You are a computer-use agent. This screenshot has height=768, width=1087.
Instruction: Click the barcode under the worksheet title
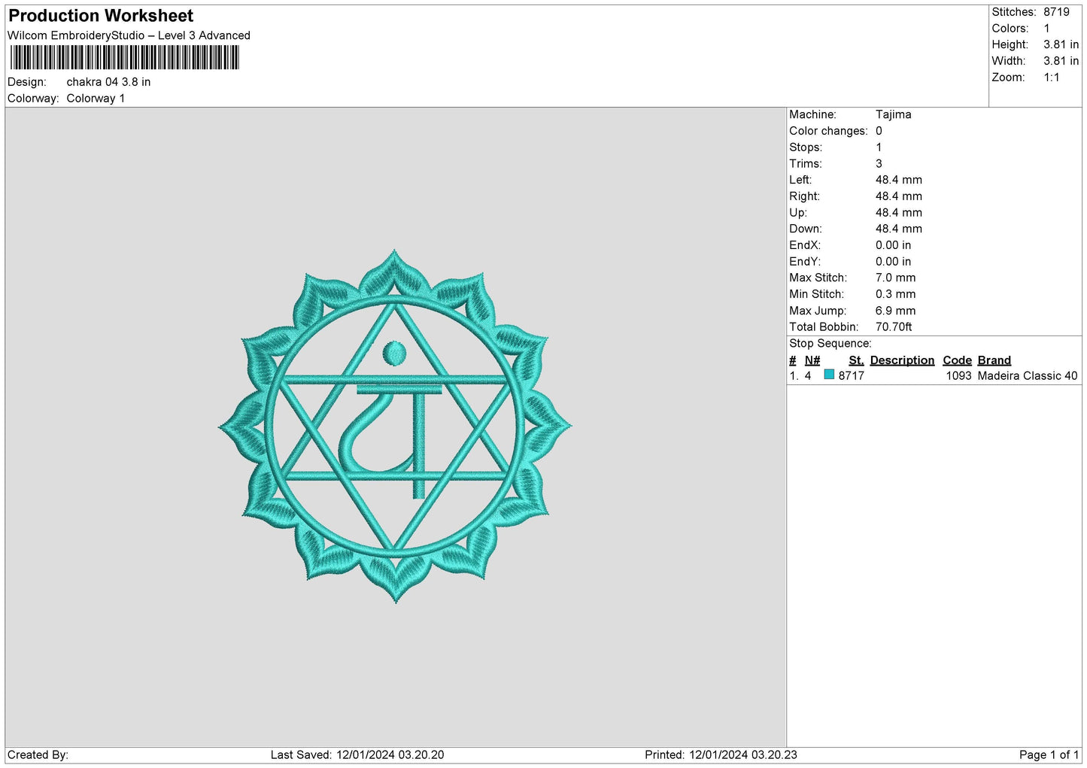point(125,58)
